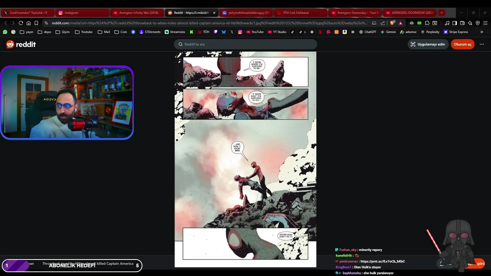This screenshot has width=491, height=276.
Task: Click the Spider-Man comic page image
Action: point(245,159)
